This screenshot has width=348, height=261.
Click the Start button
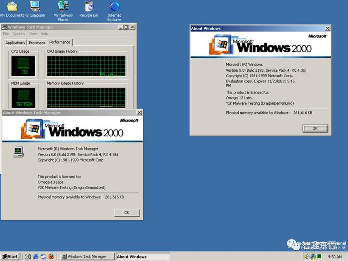pos(10,256)
